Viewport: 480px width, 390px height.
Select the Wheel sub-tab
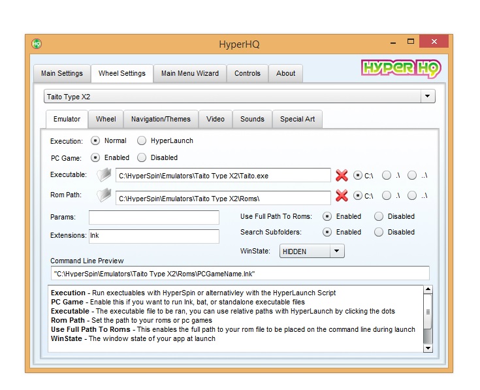106,119
